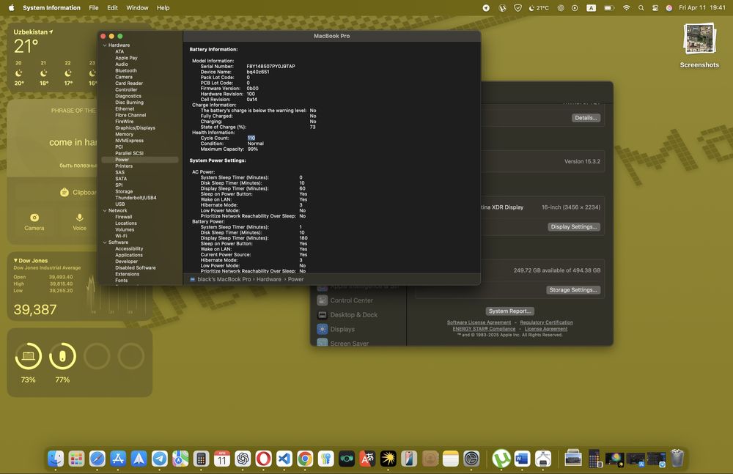Open Trash in the dock

point(677,459)
